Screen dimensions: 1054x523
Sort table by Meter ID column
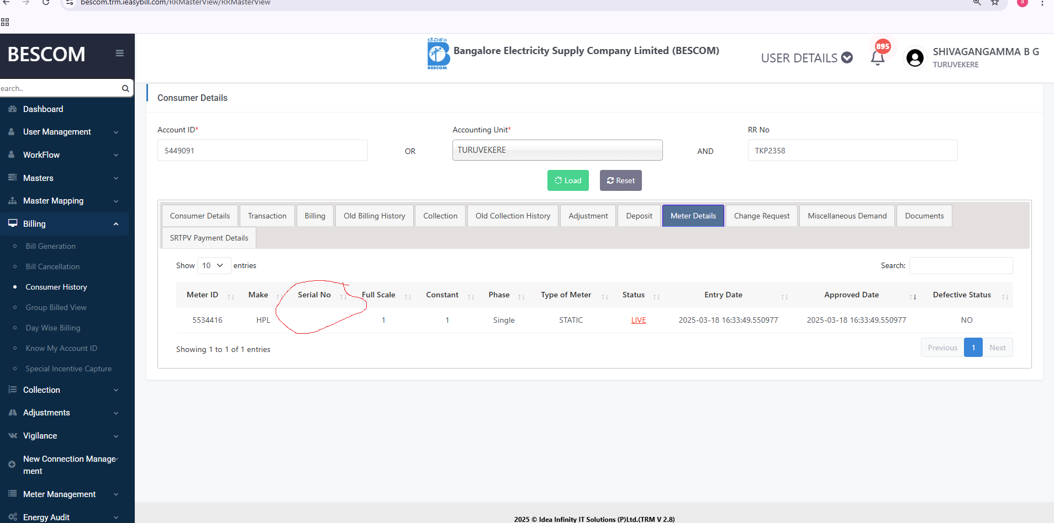203,295
